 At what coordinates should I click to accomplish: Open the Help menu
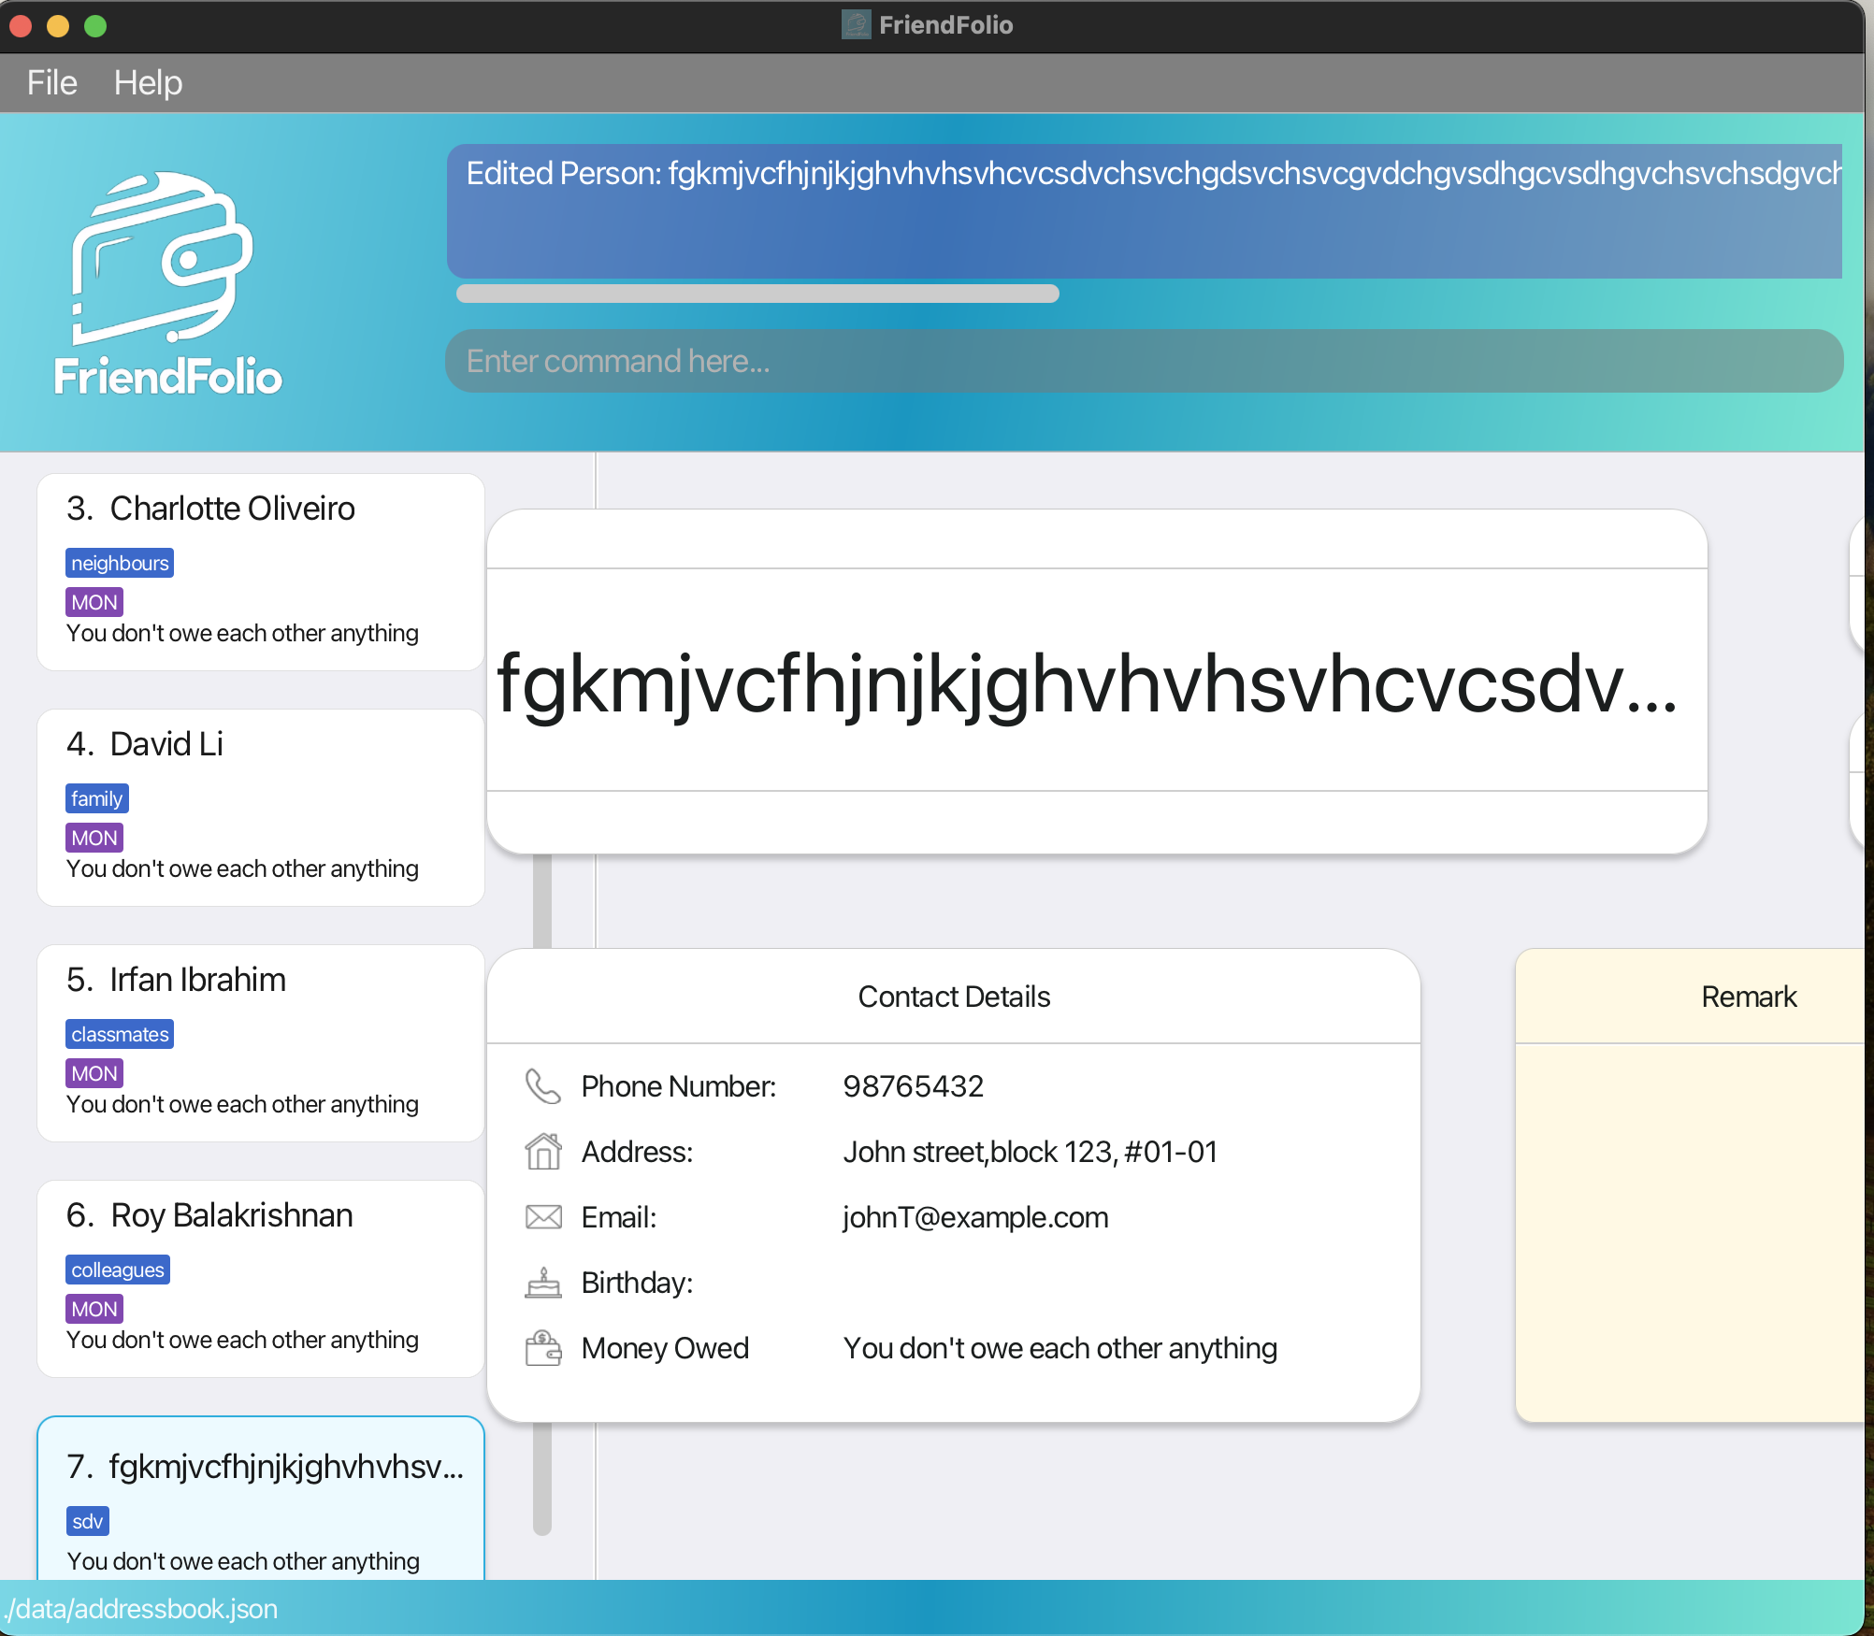point(148,82)
